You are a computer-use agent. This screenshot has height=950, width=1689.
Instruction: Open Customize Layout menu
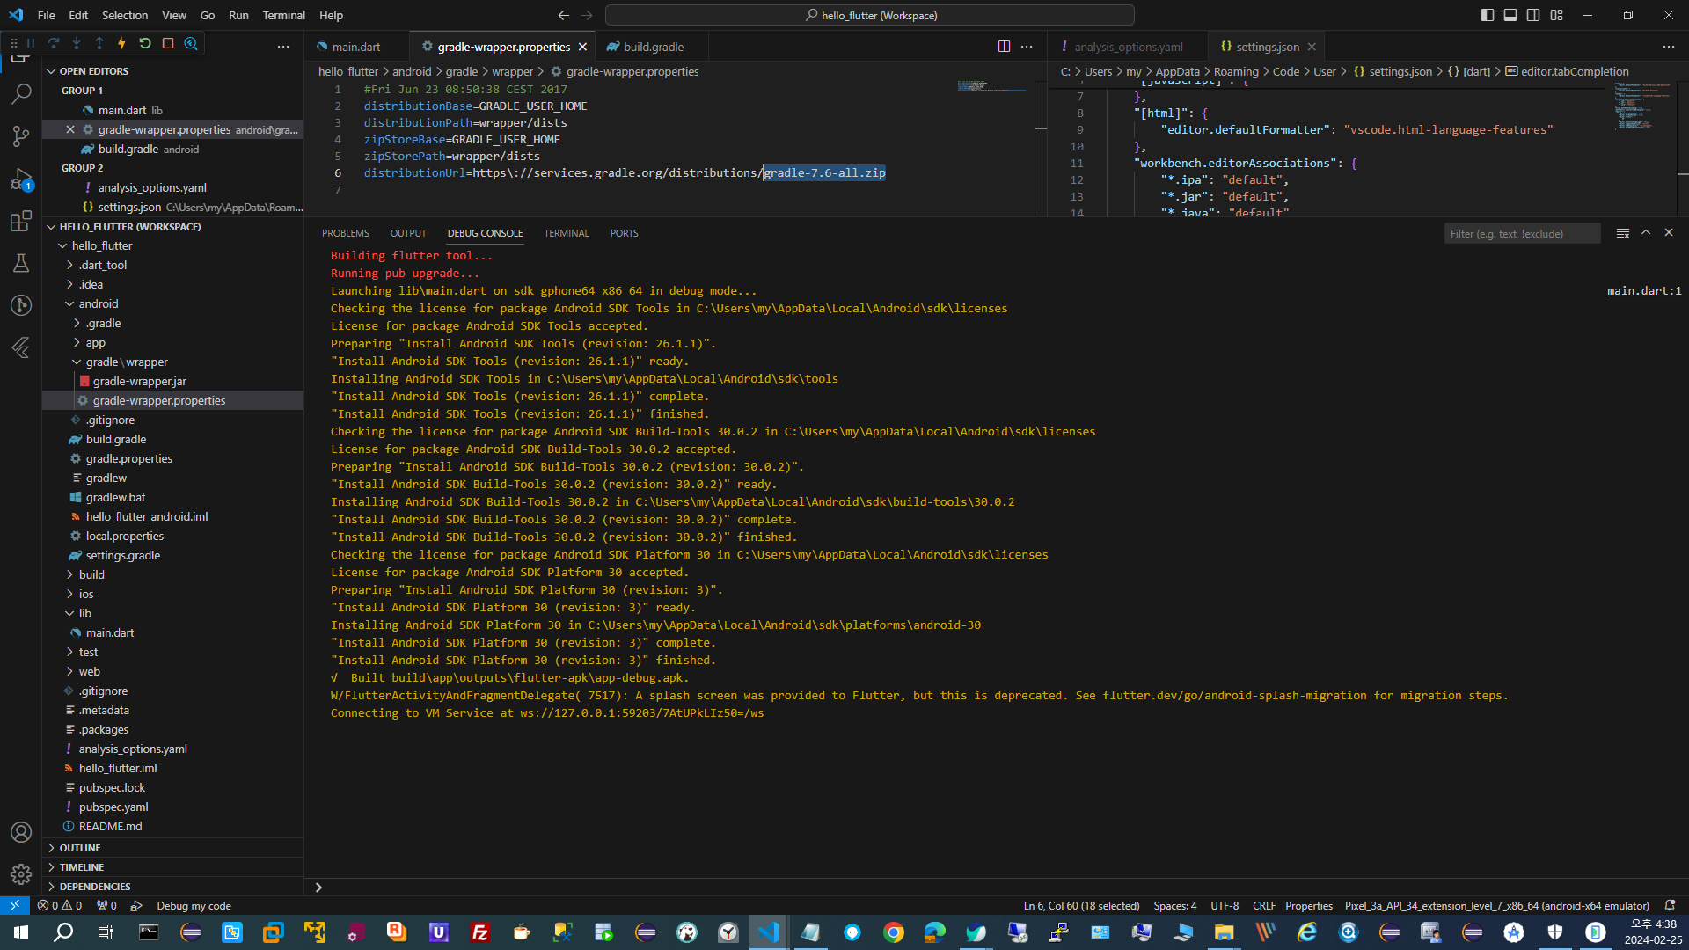pos(1556,15)
